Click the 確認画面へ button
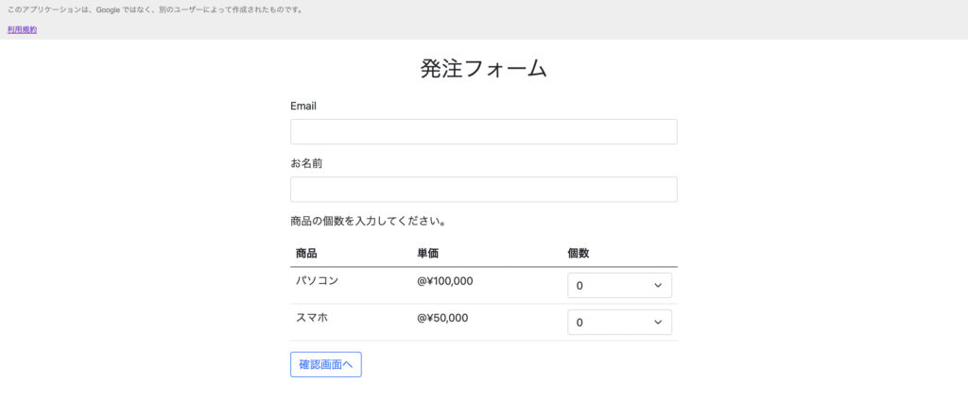Screen dimensions: 968x399 326,364
